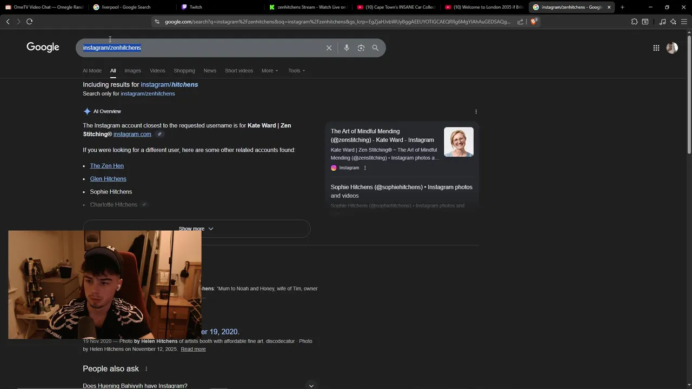
Task: Switch to Welcome to London 2035 tab
Action: pyautogui.click(x=483, y=7)
